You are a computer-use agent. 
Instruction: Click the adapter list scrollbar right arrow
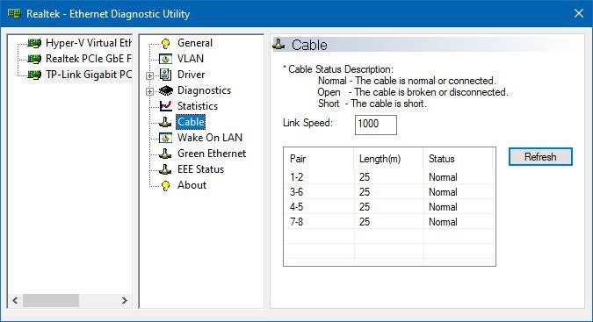click(125, 300)
